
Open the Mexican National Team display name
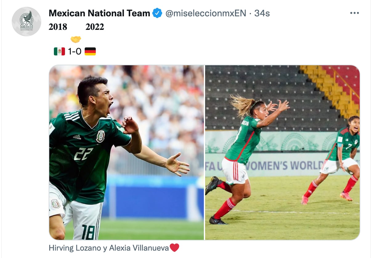tap(99, 13)
